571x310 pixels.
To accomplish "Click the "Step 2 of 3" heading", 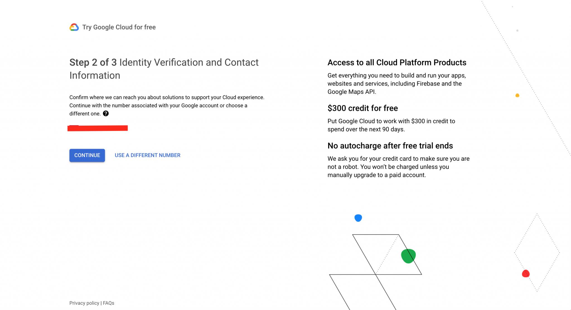I will coord(93,62).
